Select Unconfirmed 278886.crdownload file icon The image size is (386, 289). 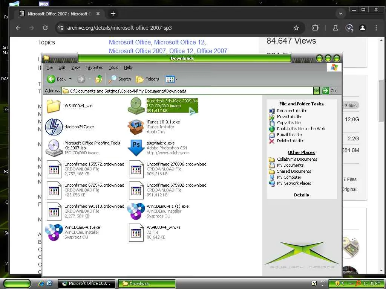pos(136,169)
